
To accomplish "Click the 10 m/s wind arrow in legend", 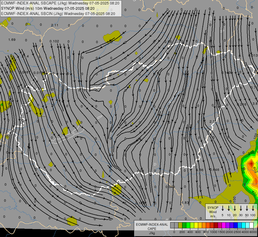I will [229, 208].
